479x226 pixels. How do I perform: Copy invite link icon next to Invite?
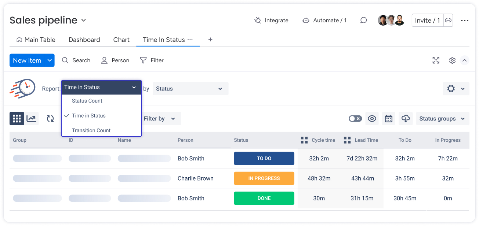448,21
